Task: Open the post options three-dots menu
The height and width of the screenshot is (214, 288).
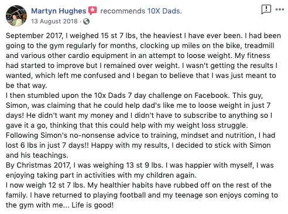Action: [x=280, y=9]
